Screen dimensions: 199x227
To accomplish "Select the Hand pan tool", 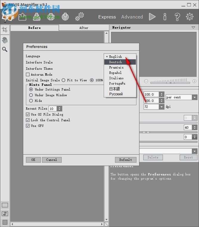I will (x=5, y=40).
